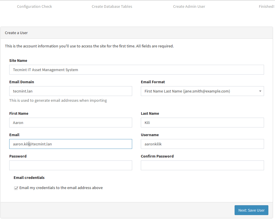
Task: Focus the empty Password field
Action: click(71, 165)
